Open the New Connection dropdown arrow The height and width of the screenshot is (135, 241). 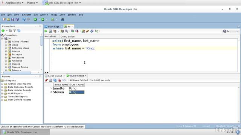click(x=7, y=31)
